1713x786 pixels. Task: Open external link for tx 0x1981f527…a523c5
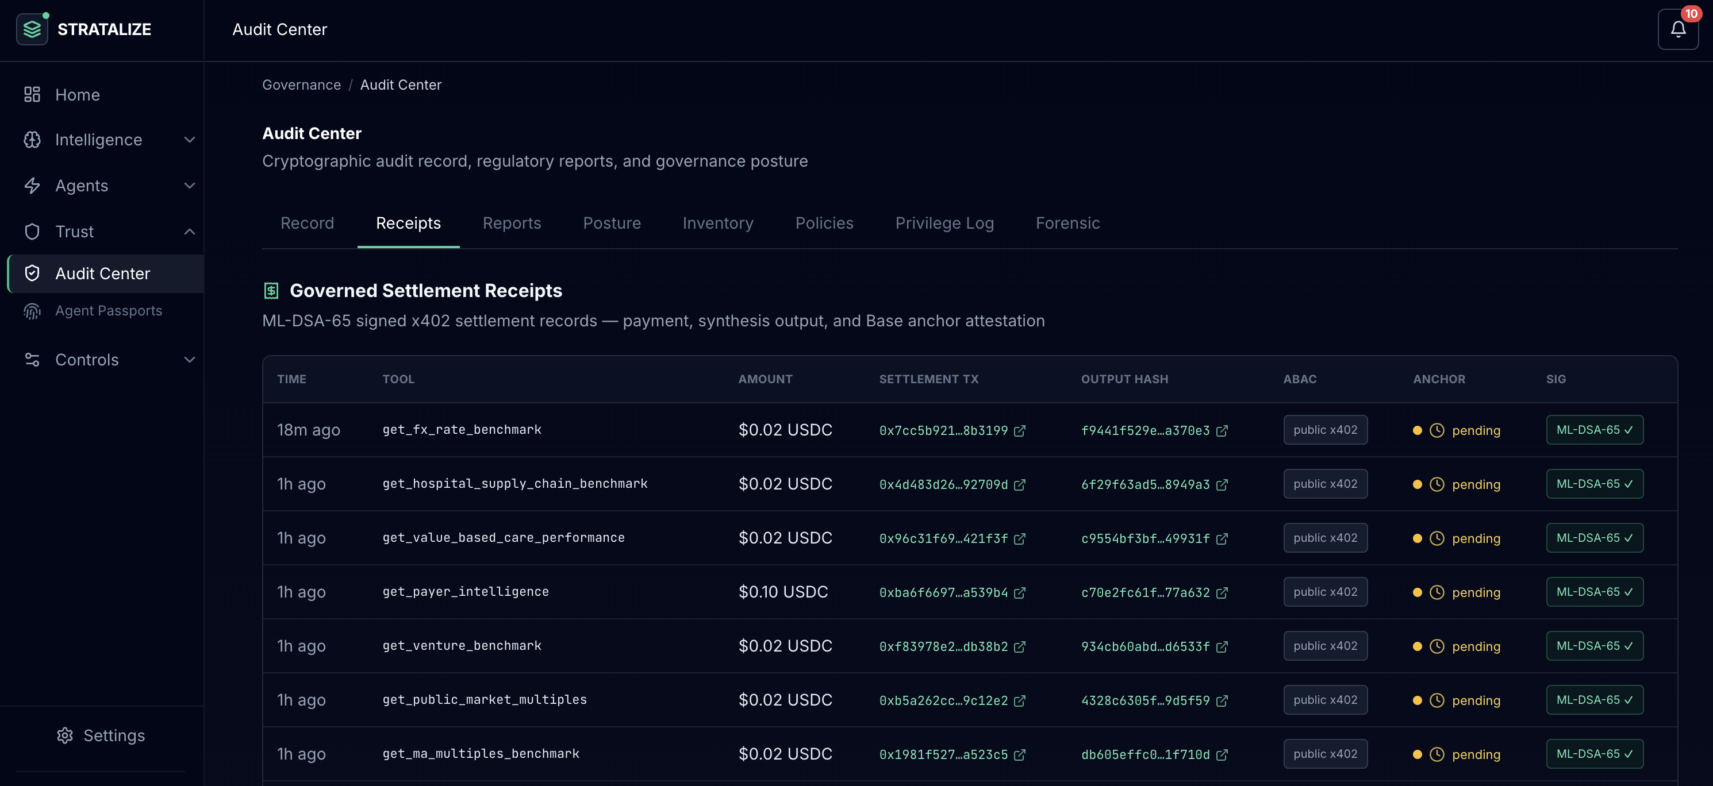1019,754
